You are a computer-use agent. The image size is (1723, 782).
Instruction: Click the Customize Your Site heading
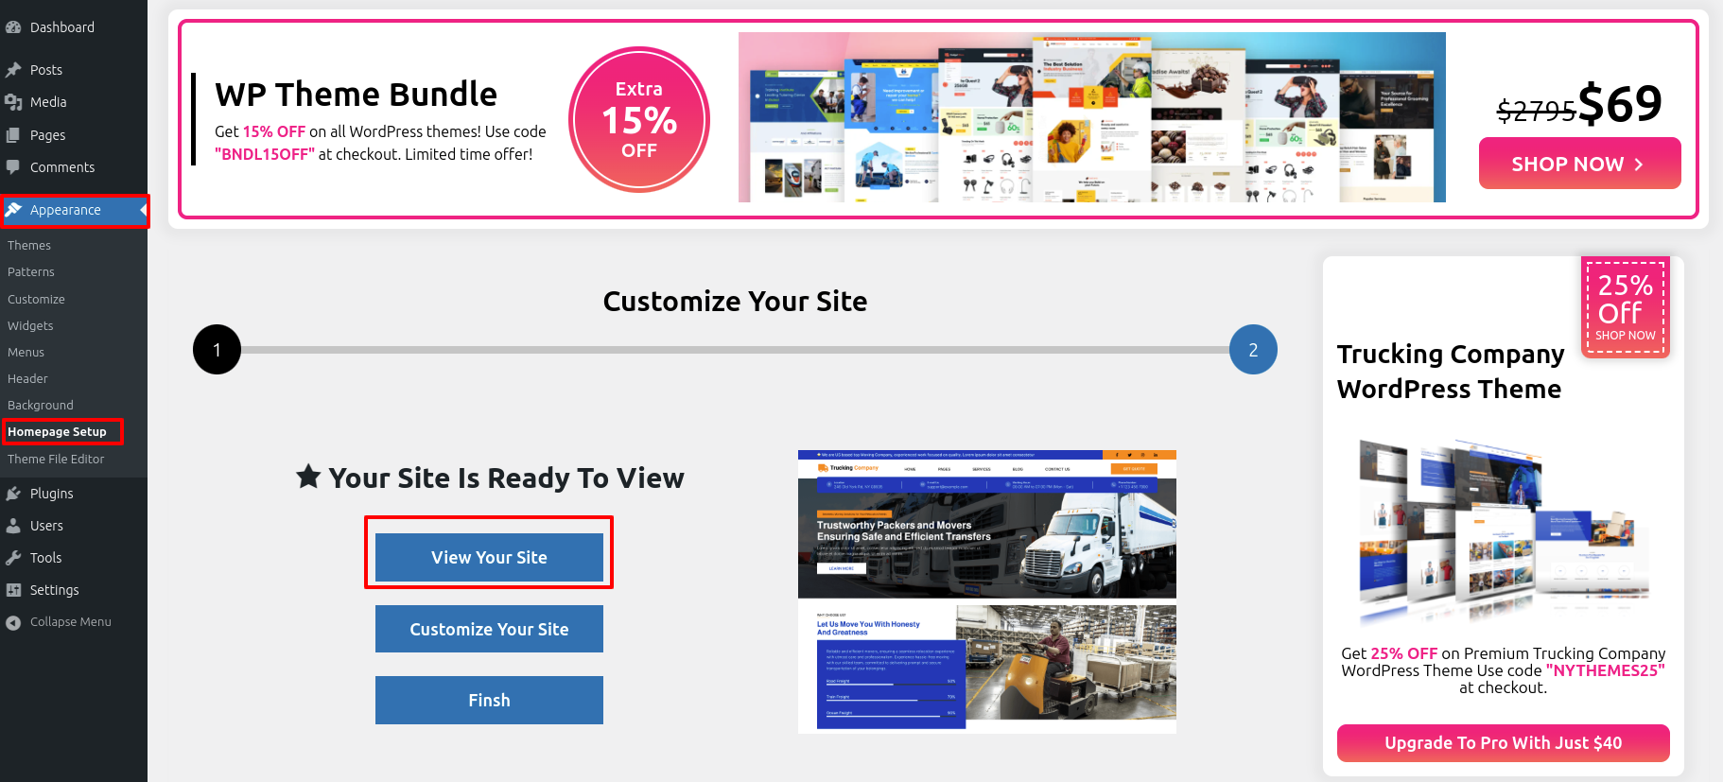(735, 302)
